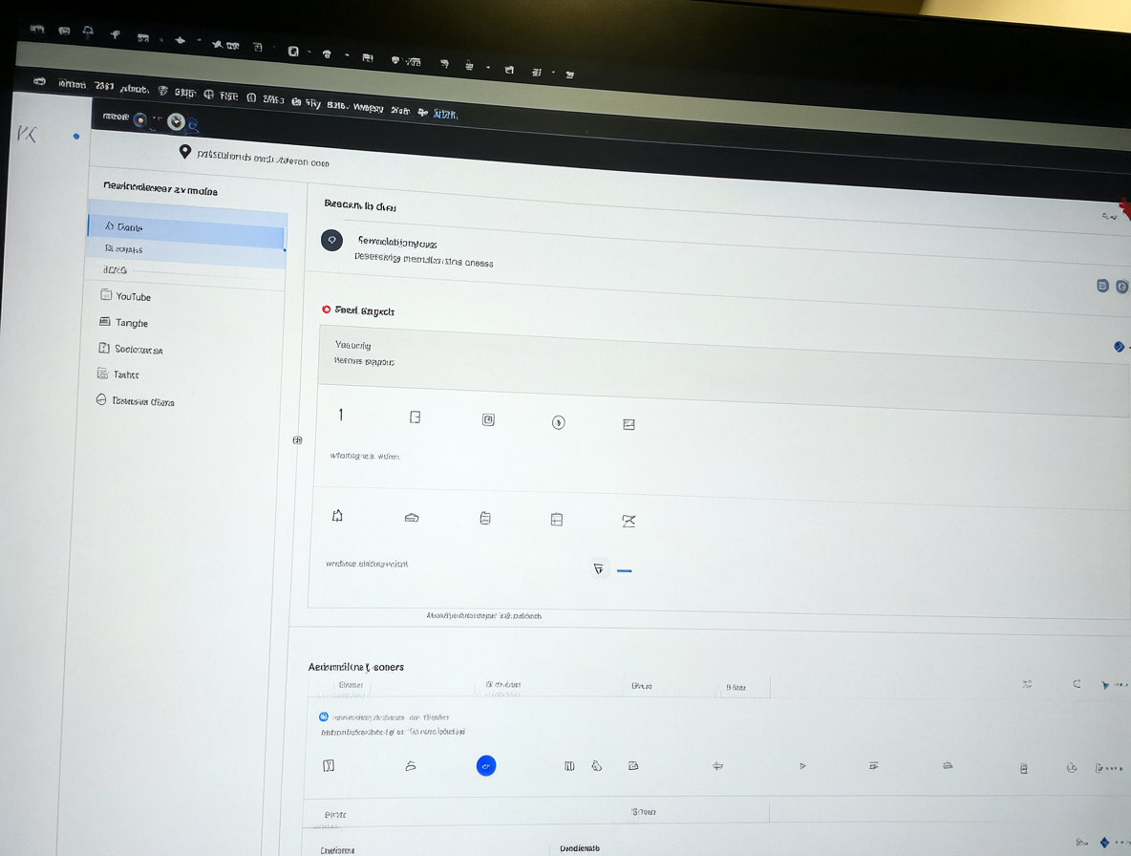The height and width of the screenshot is (856, 1131).
Task: Click the circled-minus icon beside the last sidebar item
Action: pos(101,399)
